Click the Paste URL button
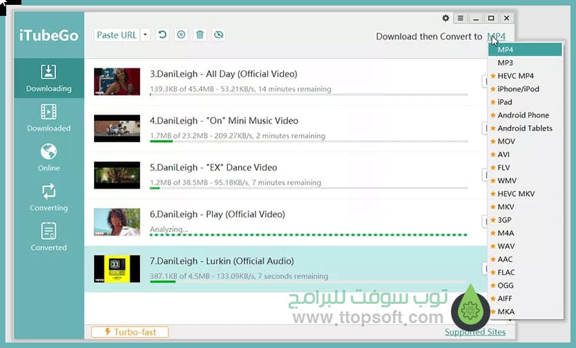 117,35
